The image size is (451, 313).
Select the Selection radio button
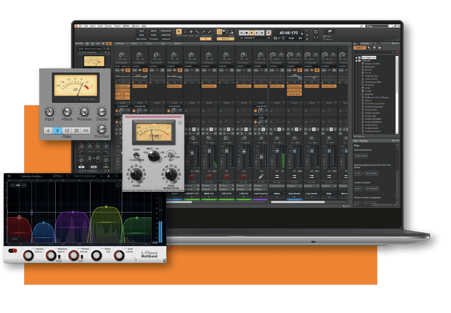tap(324, 39)
